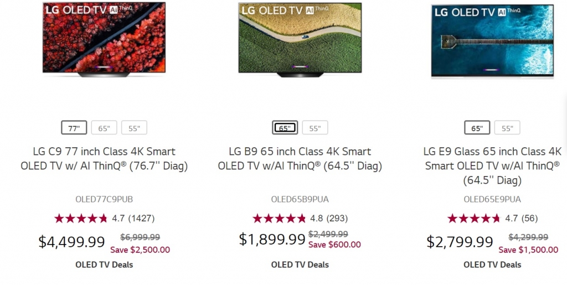Viewport: 567px width, 285px height.
Task: Open LG E9 Glass 65 inch title
Action: 493,165
